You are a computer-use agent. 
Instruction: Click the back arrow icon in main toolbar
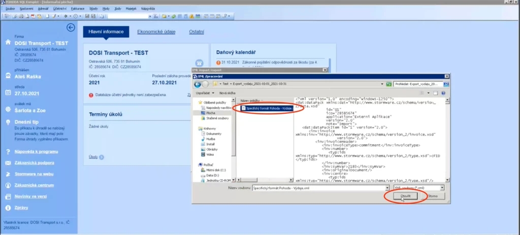click(x=66, y=16)
